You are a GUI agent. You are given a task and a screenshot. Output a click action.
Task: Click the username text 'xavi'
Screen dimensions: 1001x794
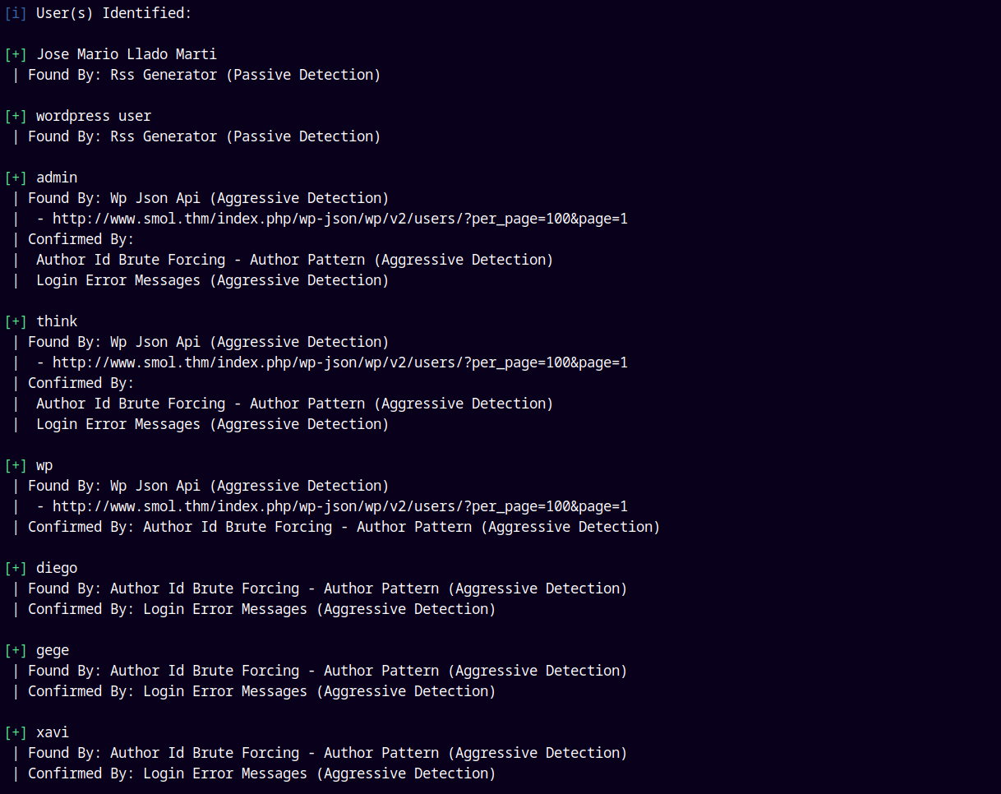53,732
